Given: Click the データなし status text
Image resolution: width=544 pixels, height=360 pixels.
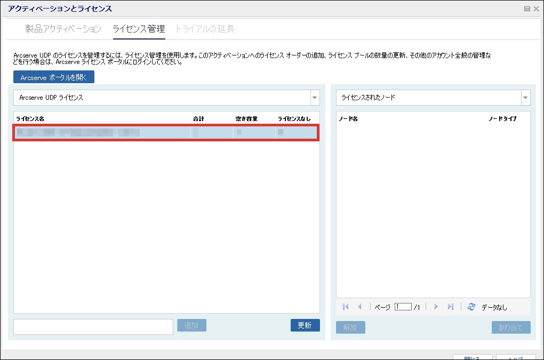Looking at the screenshot, I should (x=494, y=307).
